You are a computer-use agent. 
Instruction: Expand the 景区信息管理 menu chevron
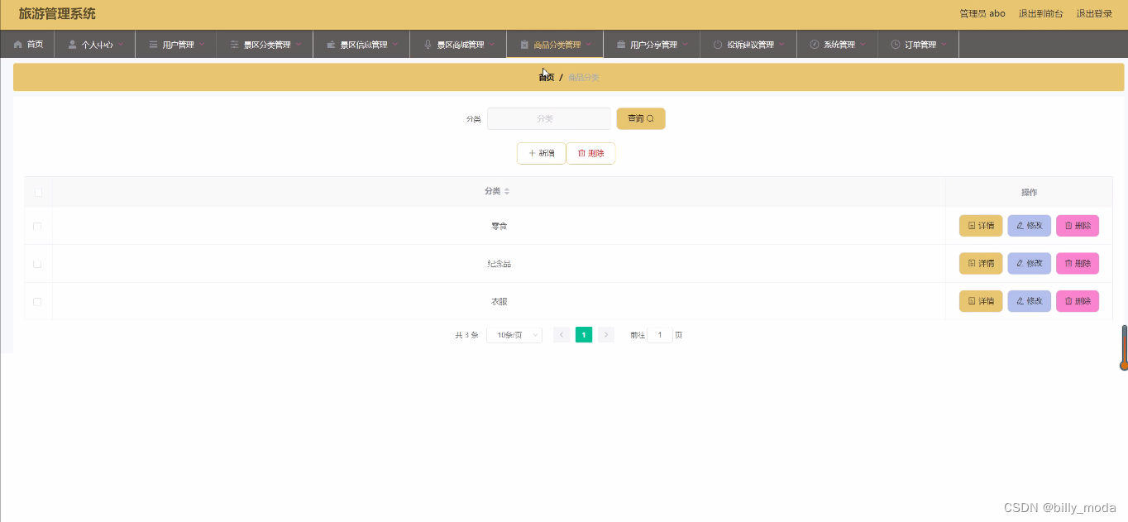point(395,45)
